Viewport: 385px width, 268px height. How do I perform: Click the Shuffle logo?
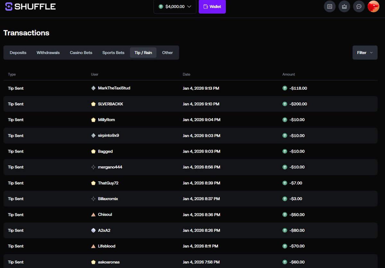[30, 6]
